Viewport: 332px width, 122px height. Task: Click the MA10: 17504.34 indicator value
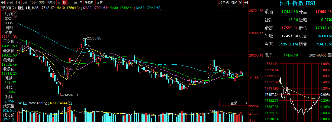pos(69,8)
